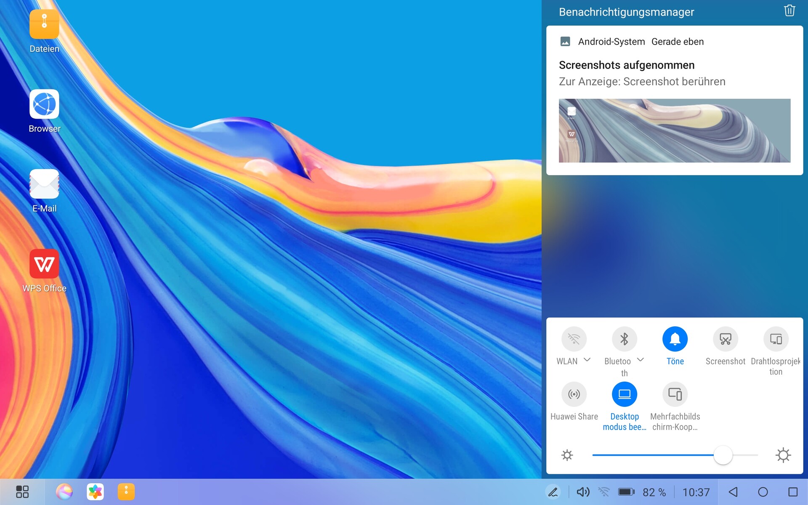Launch WPS Office from desktop
The width and height of the screenshot is (808, 505).
[x=44, y=264]
